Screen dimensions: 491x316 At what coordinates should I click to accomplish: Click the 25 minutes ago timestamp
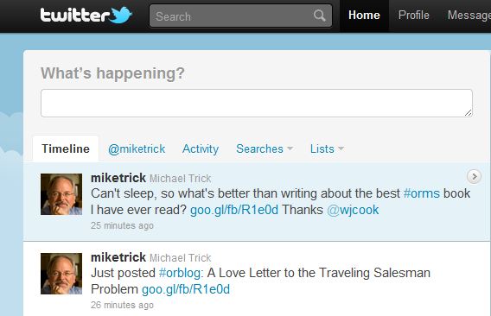(122, 225)
